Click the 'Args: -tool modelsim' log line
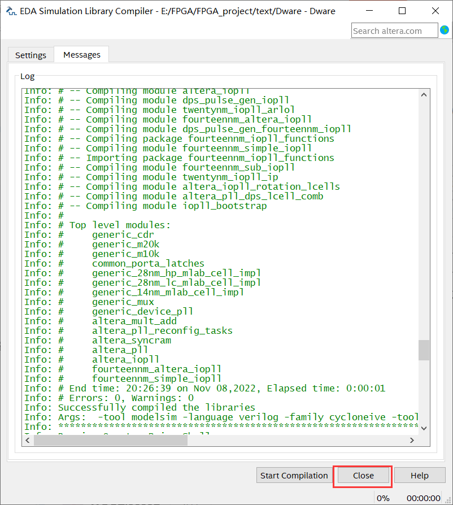Viewport: 453px width, 505px height. tap(221, 417)
